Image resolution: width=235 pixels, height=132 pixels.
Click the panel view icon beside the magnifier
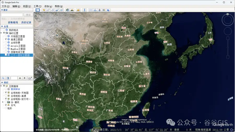8,78
